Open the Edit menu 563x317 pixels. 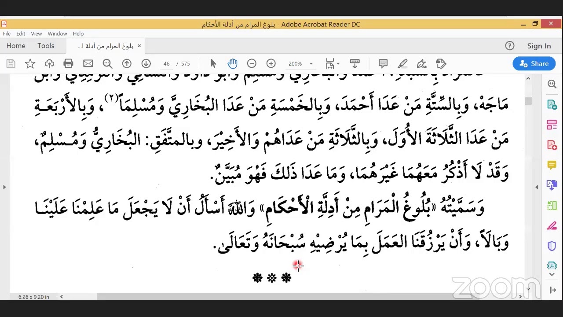(x=21, y=33)
